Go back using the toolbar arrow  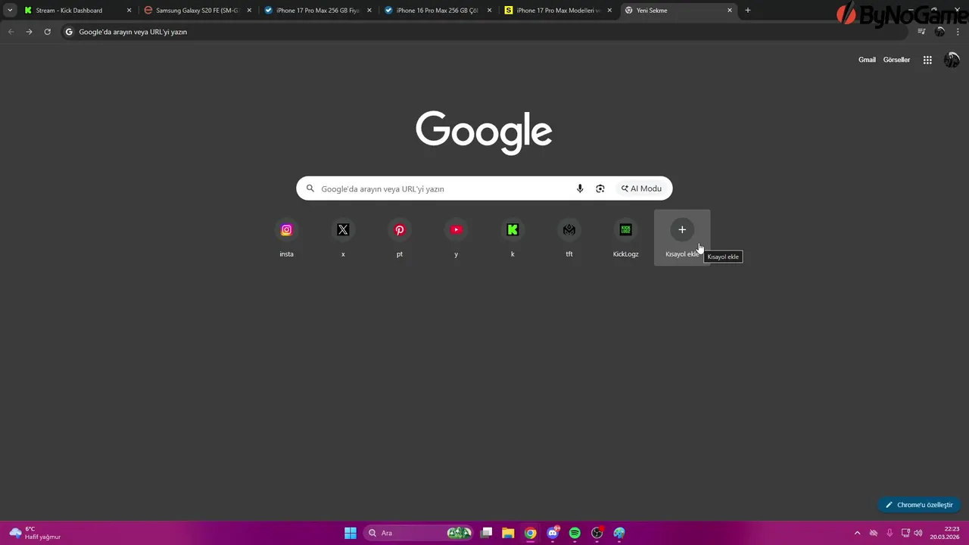(x=11, y=32)
